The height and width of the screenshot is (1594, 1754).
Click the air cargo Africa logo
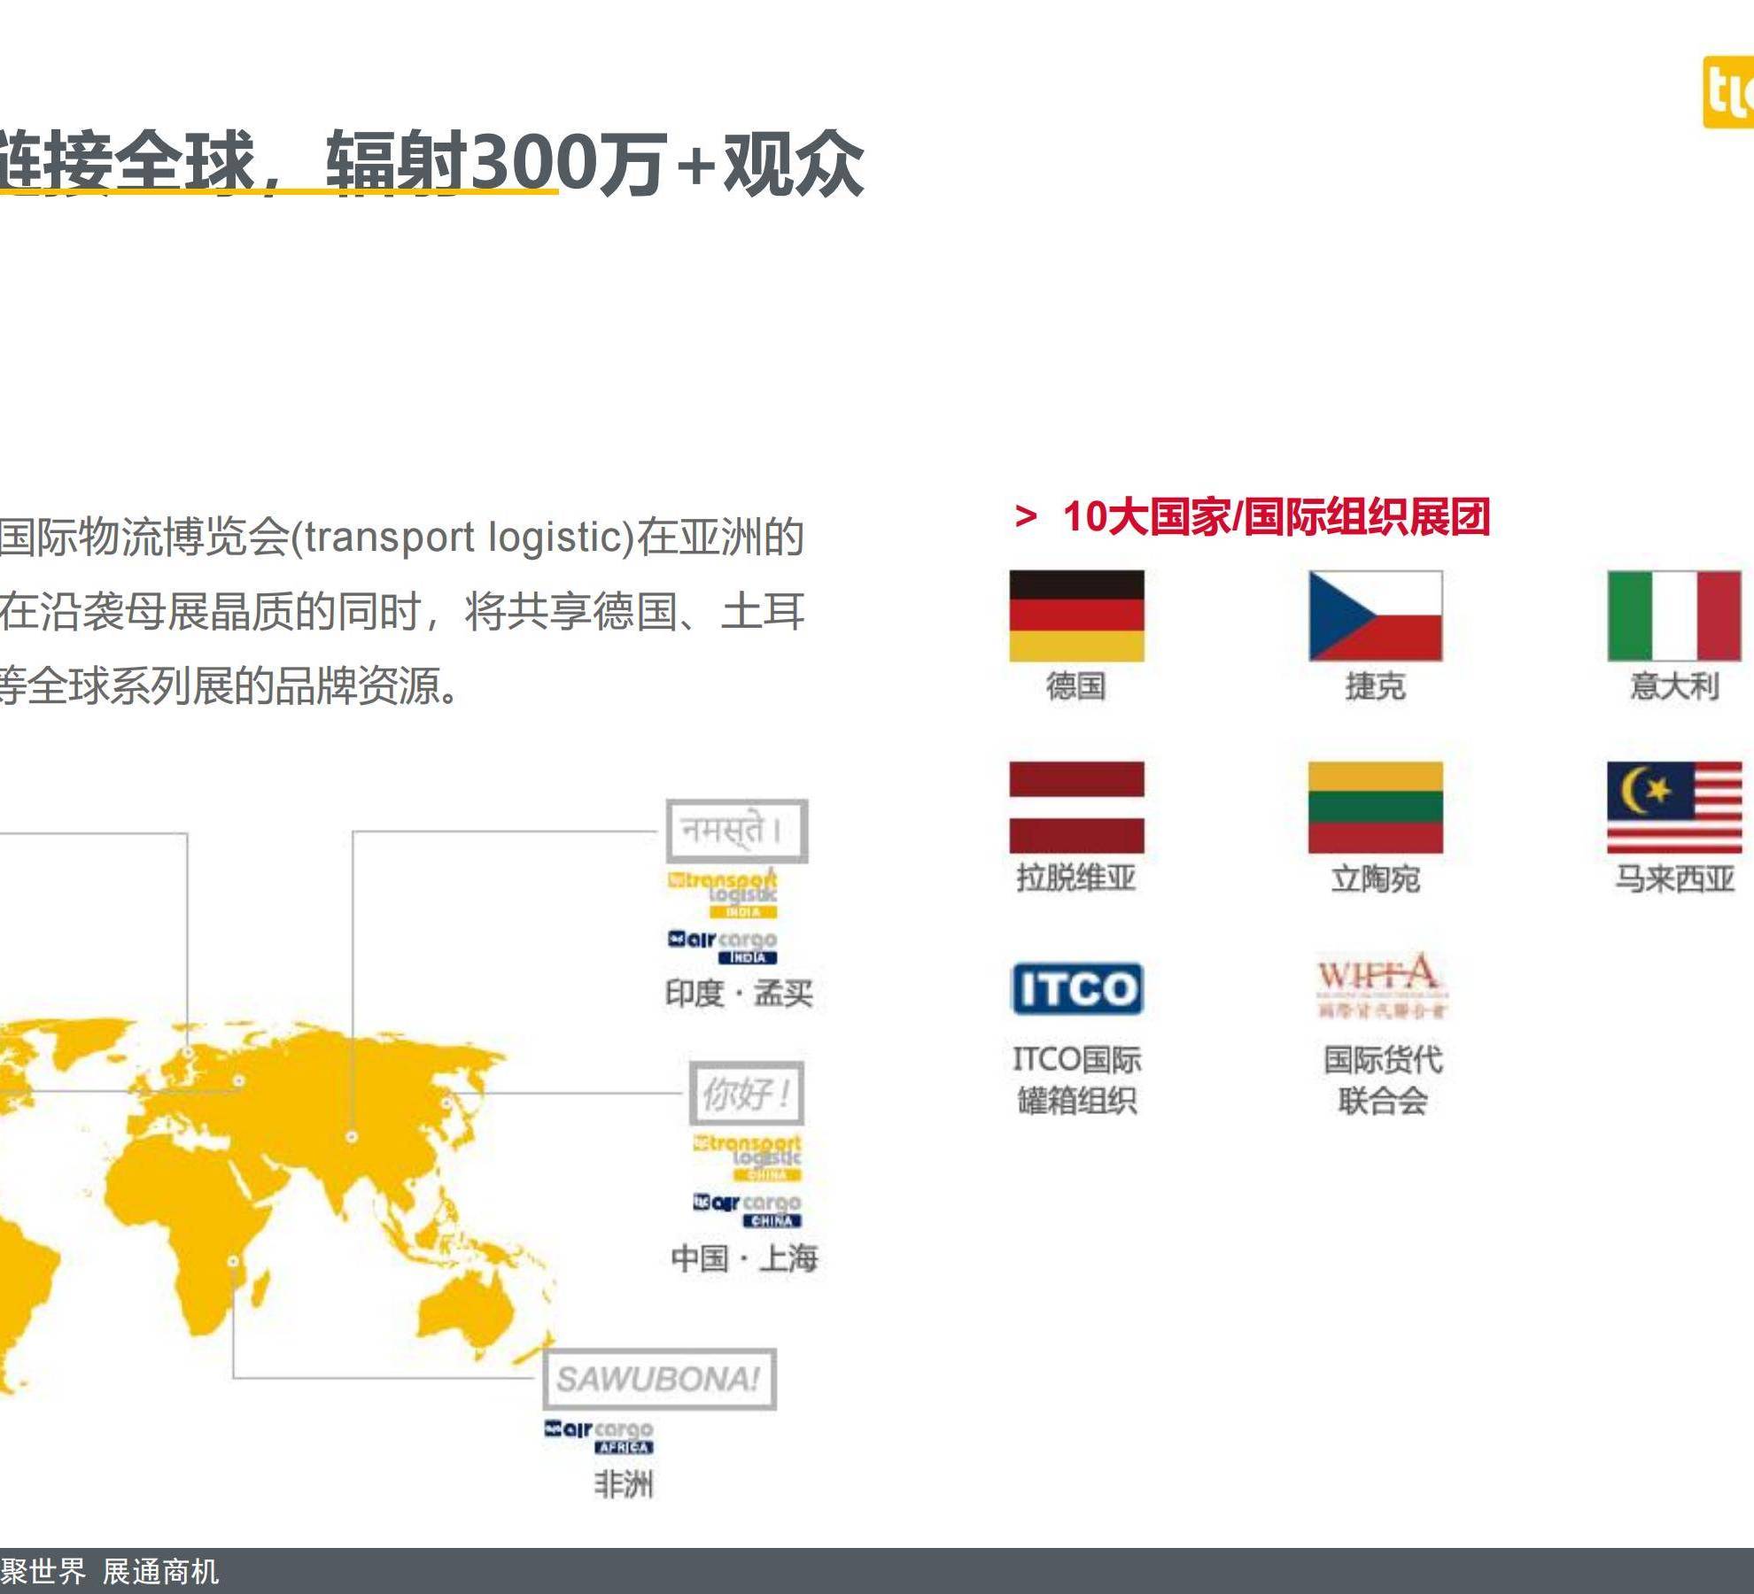(599, 1436)
